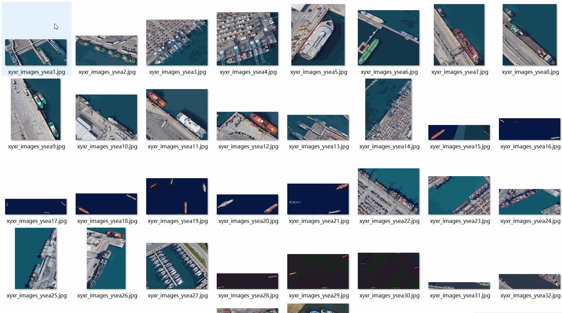Screen dimensions: 562x313
Task: Open the xyxr_images_ysea9.jpg thumbnail
Action: pyautogui.click(x=36, y=109)
